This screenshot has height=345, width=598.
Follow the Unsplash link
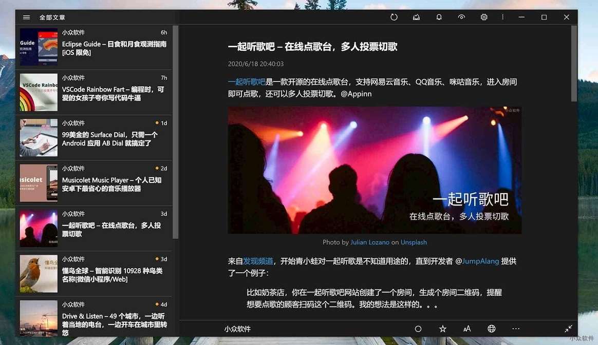pos(414,242)
